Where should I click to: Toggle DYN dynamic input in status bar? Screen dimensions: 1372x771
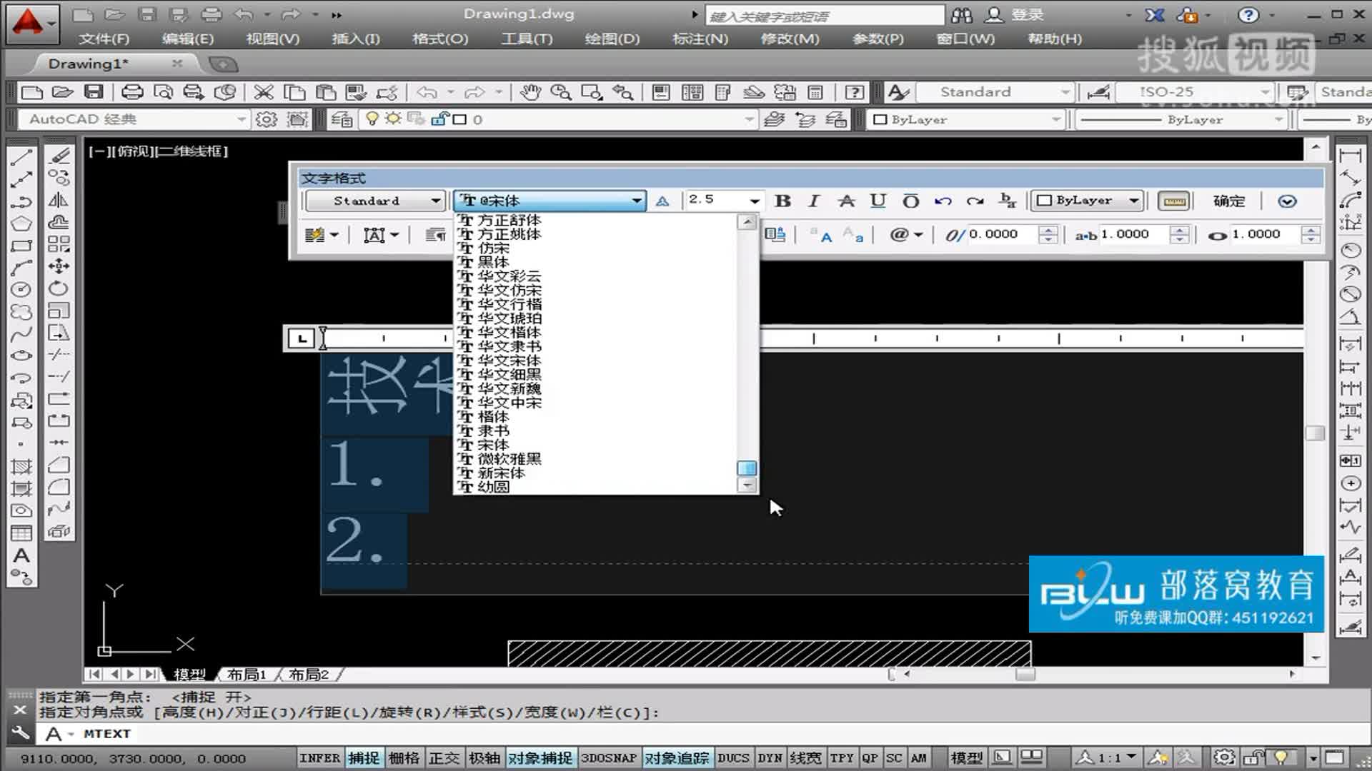click(770, 757)
